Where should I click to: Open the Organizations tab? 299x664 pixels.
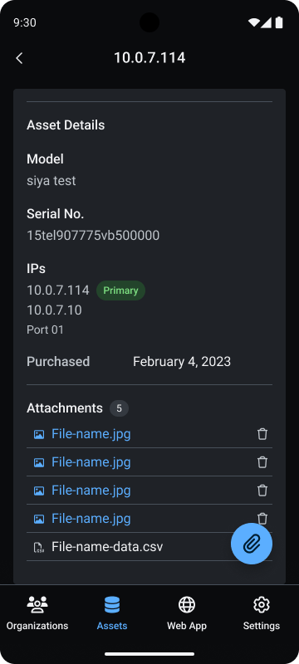[37, 613]
